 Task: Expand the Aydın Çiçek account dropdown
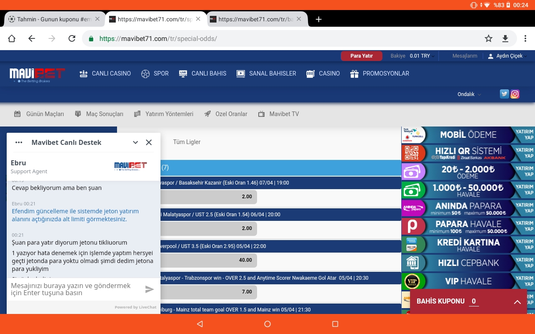pyautogui.click(x=508, y=56)
